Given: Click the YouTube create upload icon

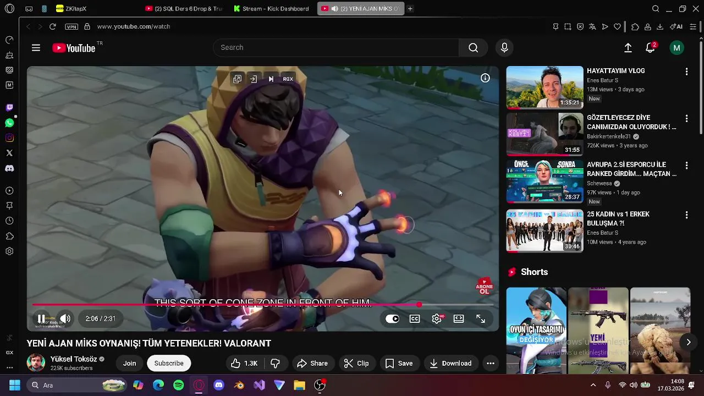Looking at the screenshot, I should point(628,48).
